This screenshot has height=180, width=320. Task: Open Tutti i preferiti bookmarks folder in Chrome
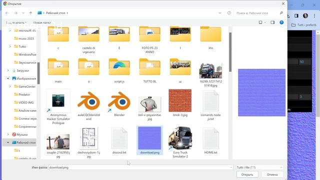click(x=303, y=25)
